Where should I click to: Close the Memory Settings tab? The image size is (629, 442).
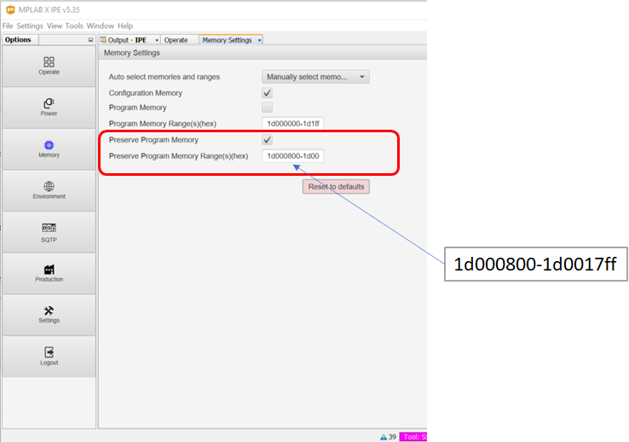coord(259,40)
